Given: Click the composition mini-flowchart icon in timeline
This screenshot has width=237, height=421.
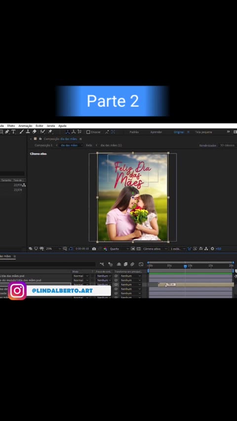Looking at the screenshot, I should pyautogui.click(x=102, y=264).
